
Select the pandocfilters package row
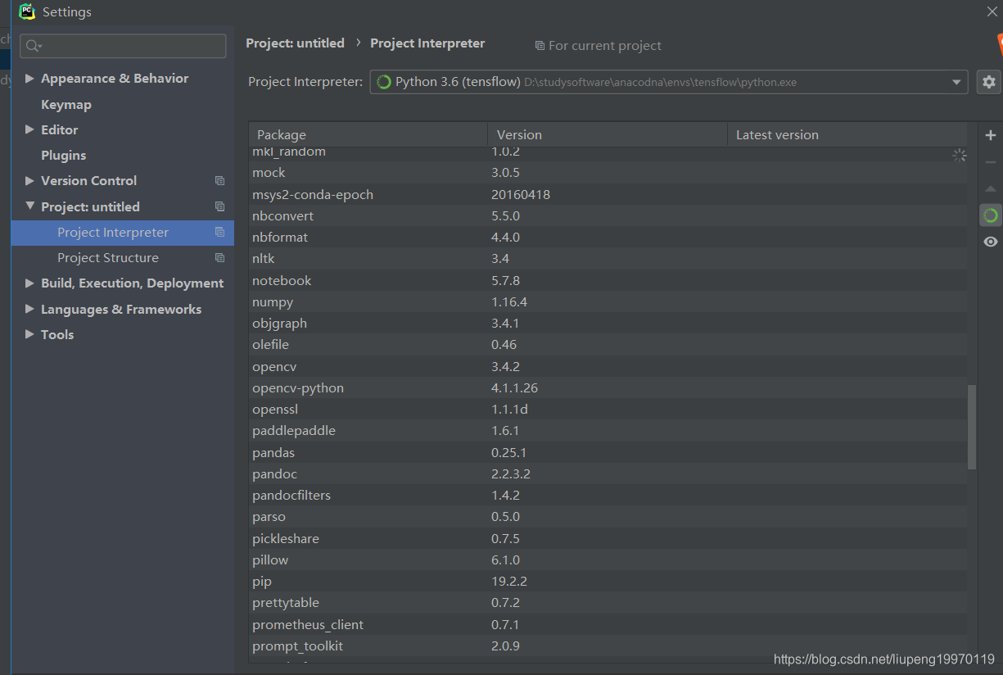(x=608, y=496)
